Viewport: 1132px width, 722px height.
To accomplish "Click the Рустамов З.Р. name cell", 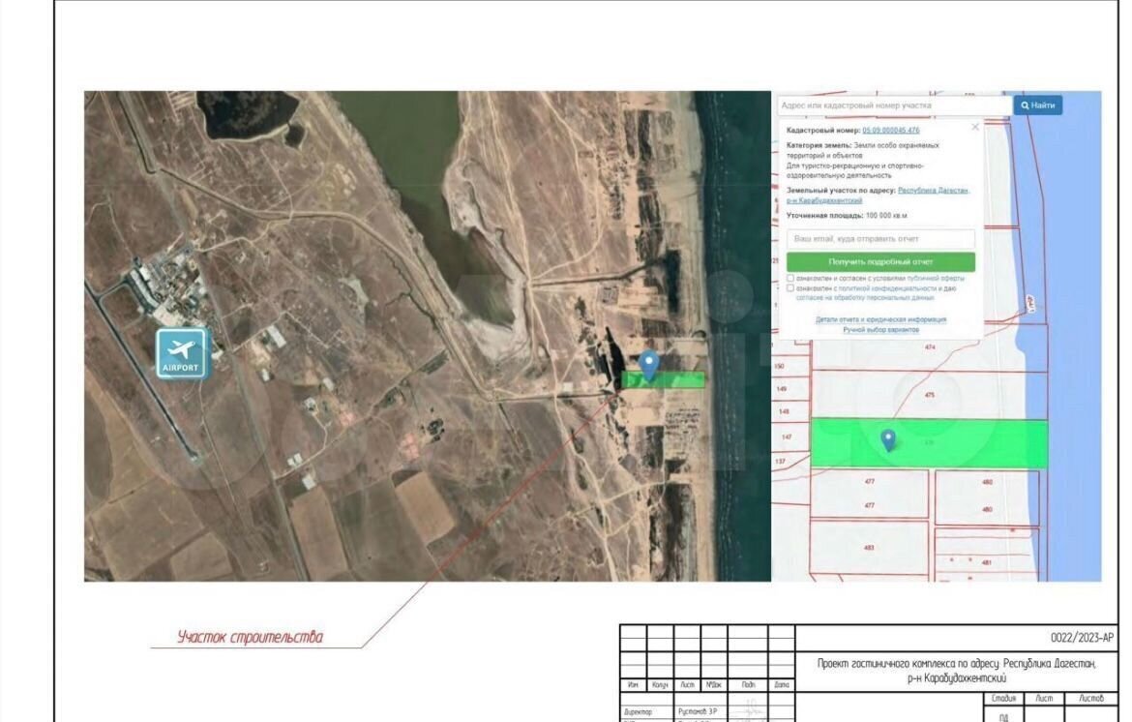I will [699, 712].
